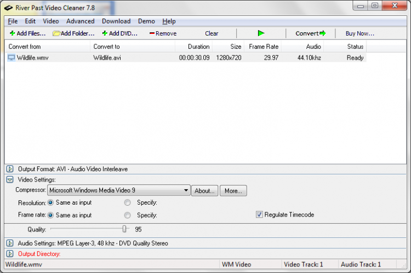Open the File menu
The image size is (411, 273).
tap(13, 21)
